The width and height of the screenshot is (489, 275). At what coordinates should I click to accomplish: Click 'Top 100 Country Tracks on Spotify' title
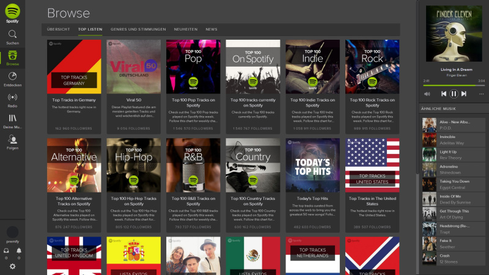pyautogui.click(x=253, y=201)
